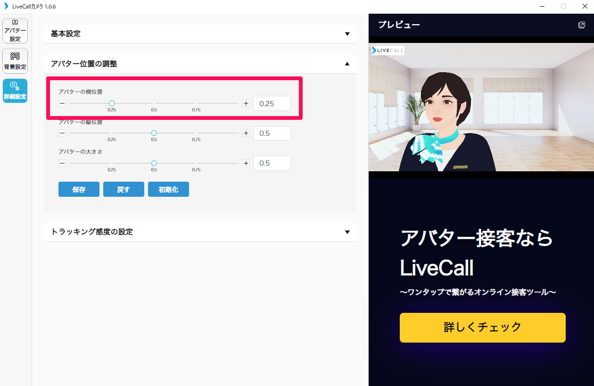Viewport: 594px width, 386px height.
Task: Focus the アバターの横位置 value field showing 0.25
Action: (x=272, y=103)
